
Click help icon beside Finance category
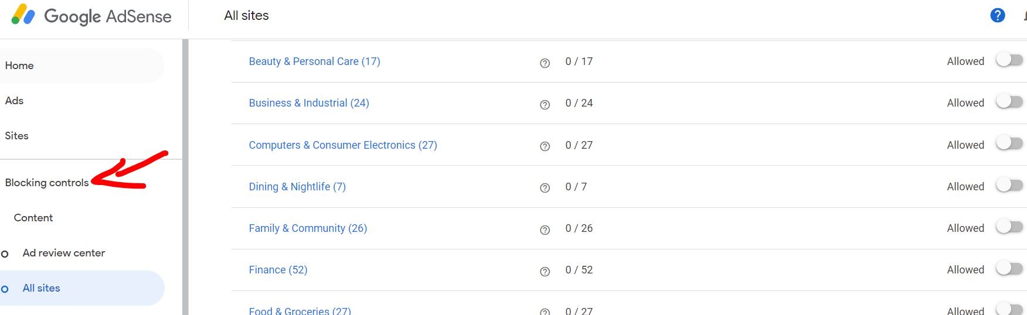point(545,272)
